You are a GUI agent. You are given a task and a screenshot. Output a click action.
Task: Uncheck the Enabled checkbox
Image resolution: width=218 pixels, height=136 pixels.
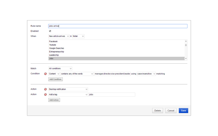point(50,31)
